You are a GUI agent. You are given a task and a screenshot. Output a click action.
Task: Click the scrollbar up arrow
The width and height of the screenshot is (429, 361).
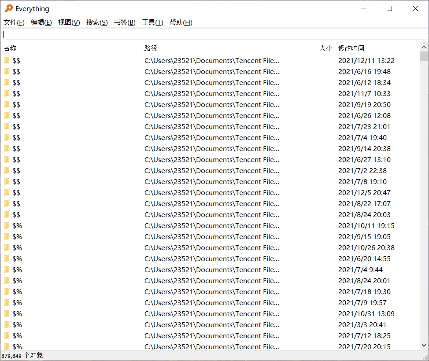(424, 47)
